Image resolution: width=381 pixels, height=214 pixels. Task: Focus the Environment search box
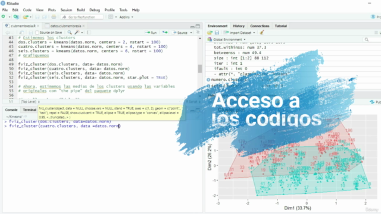[x=371, y=39]
